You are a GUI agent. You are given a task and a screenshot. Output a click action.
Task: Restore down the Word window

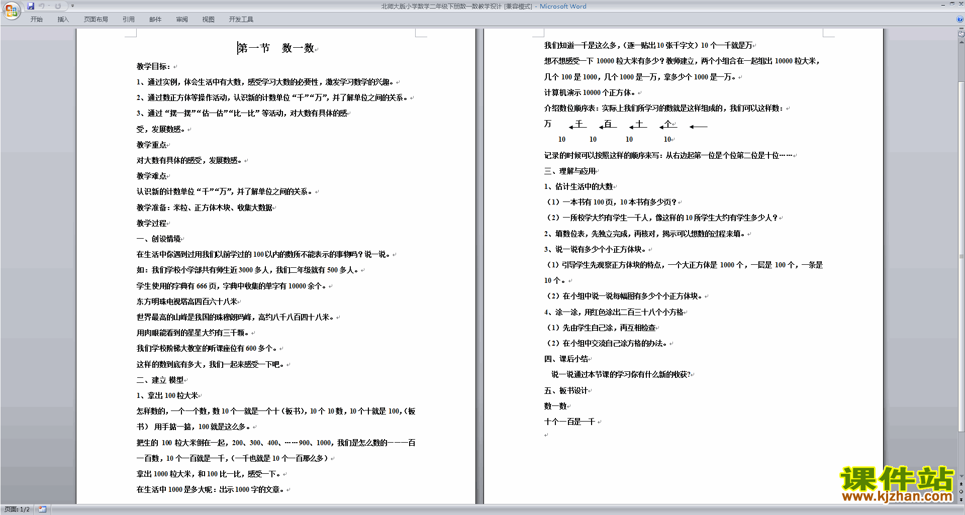(952, 4)
